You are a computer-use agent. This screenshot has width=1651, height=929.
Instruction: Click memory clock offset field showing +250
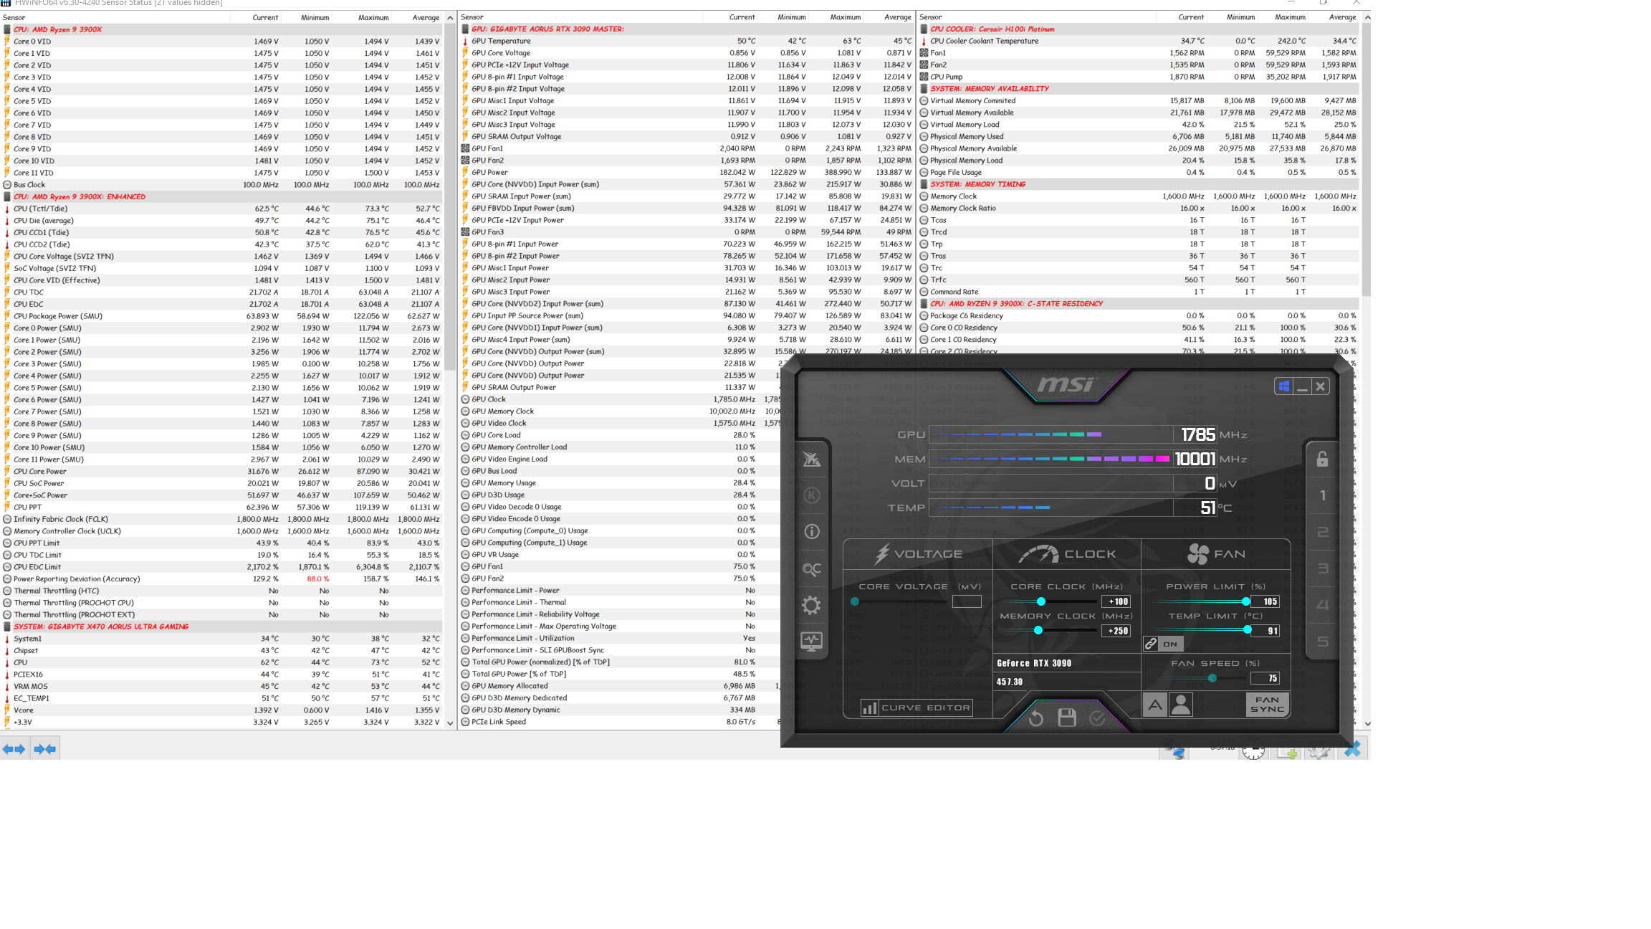tap(1116, 631)
